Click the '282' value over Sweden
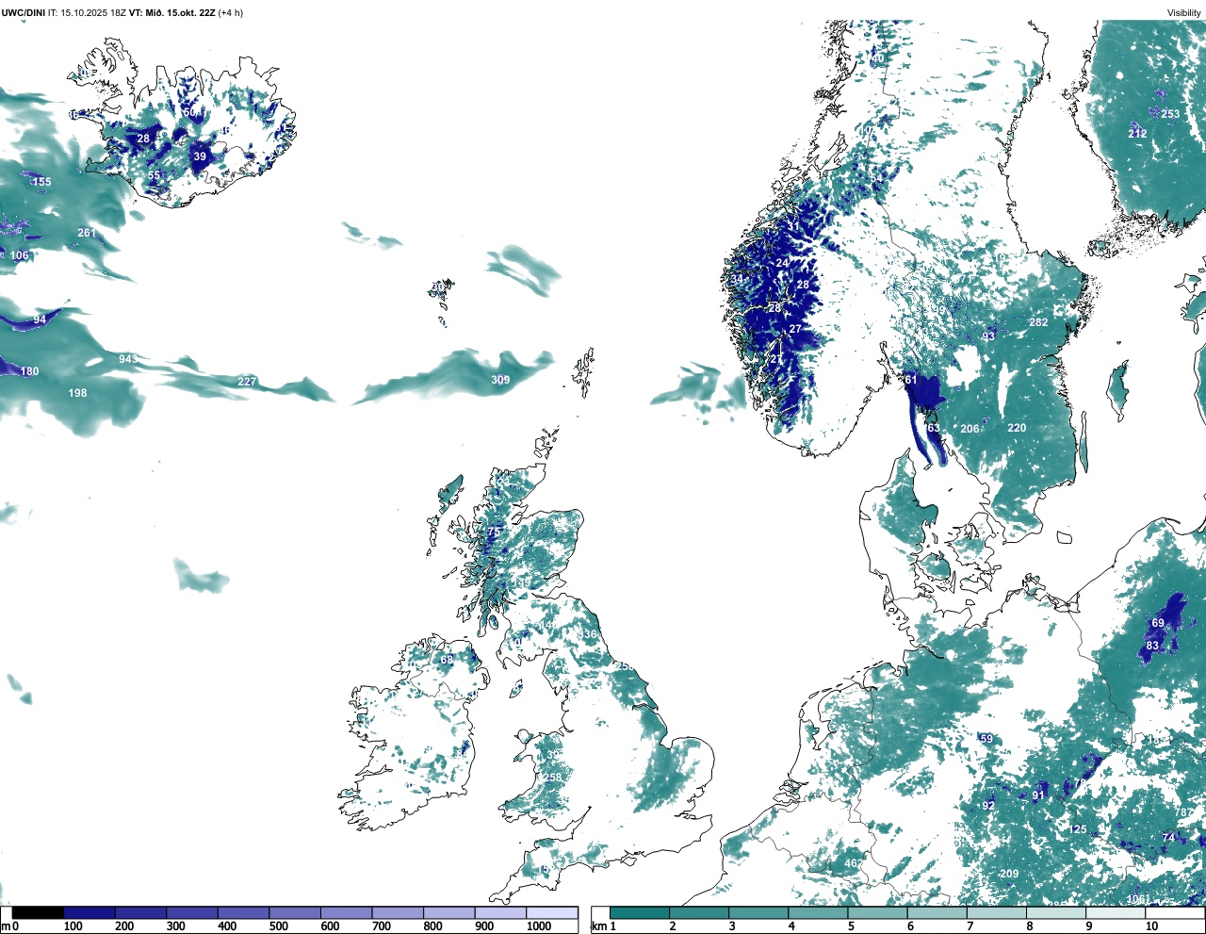Image resolution: width=1206 pixels, height=934 pixels. [x=1038, y=322]
